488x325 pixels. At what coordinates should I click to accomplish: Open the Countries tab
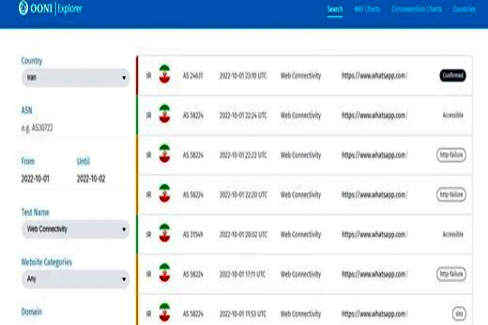pos(464,9)
